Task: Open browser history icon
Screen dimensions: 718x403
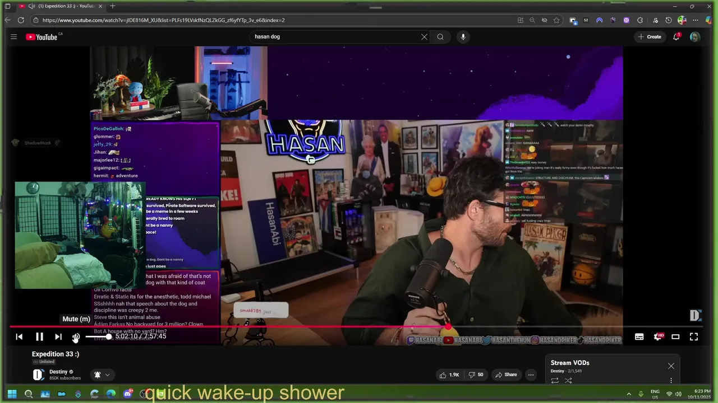Action: 669,20
